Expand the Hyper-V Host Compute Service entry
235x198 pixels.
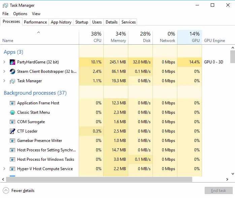4,169
